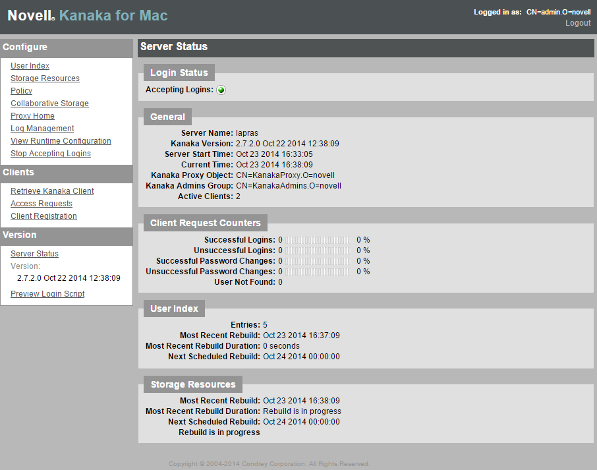Open the Proxy Home link
The width and height of the screenshot is (597, 470).
[32, 116]
